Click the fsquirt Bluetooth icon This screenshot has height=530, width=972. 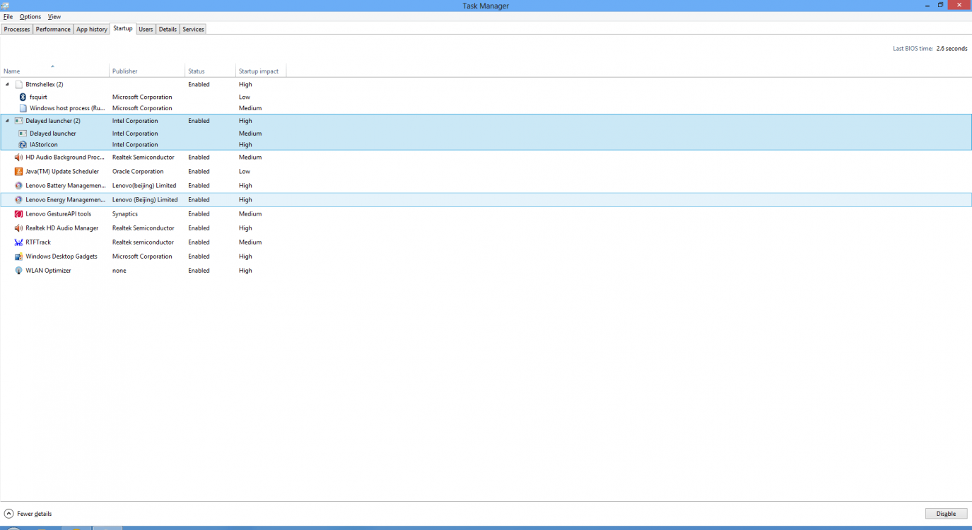pos(23,97)
